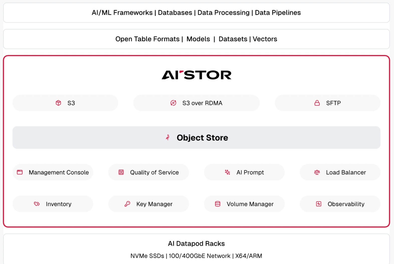Click the Object Store heading text

(x=202, y=138)
